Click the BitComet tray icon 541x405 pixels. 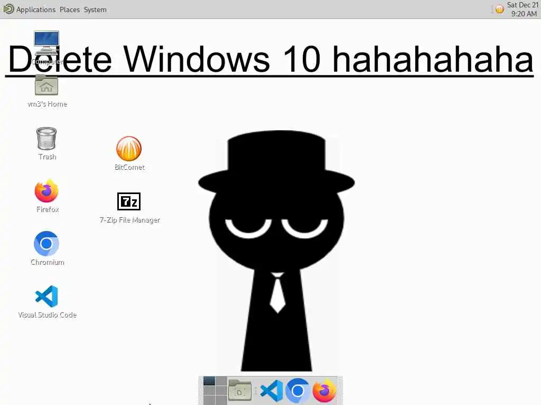point(499,9)
